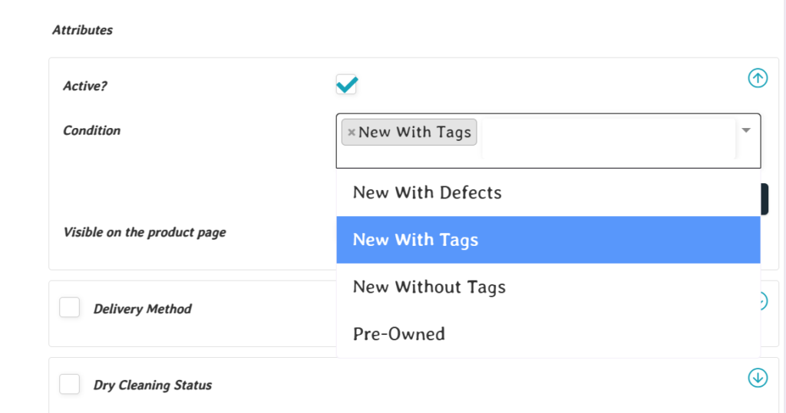Click the New With Tags chip text
Viewport: 786px width, 413px height.
[x=414, y=133]
